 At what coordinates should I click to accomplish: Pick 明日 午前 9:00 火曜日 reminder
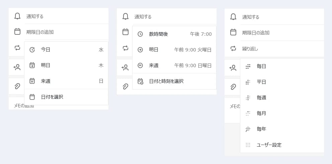click(x=174, y=50)
